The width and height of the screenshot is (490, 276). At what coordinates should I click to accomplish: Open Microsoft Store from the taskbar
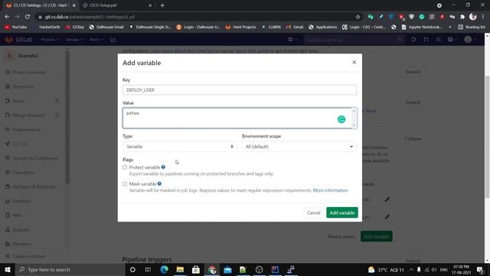pos(196,269)
